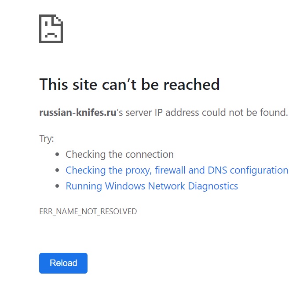Click the word "firewall" in the blue link
The height and width of the screenshot is (289, 307).
[x=170, y=170]
